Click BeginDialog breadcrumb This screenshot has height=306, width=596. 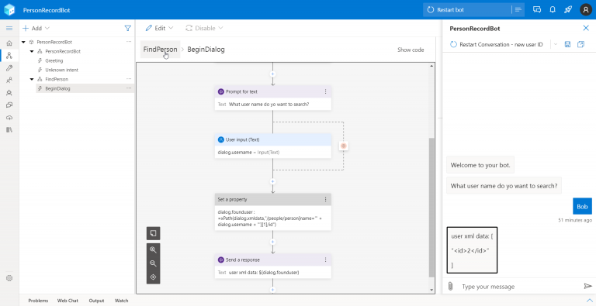click(x=206, y=50)
